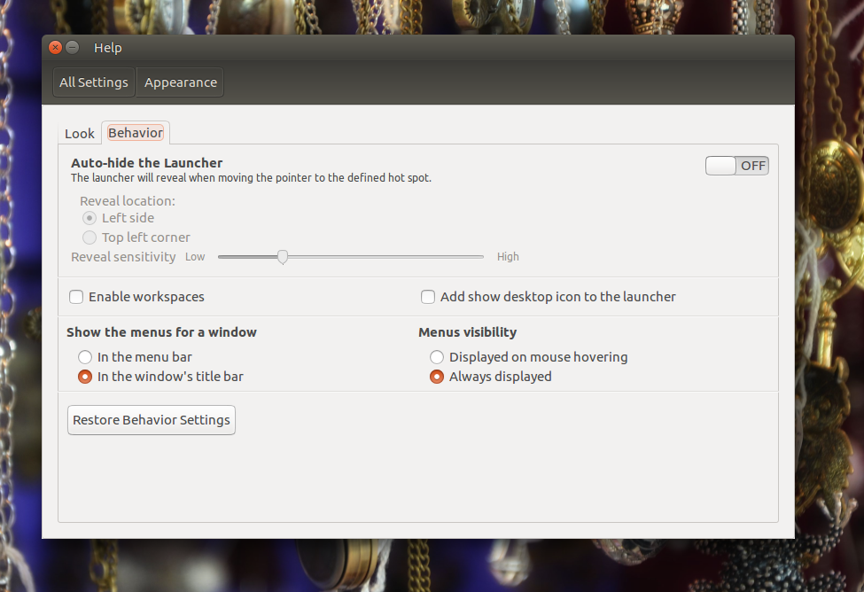
Task: Click the Help title in the title bar
Action: point(108,48)
